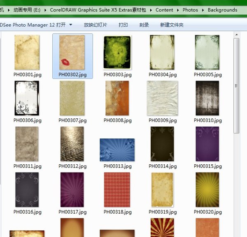Create a folder with 新建文件夹
Viewport: 247px width, 237px height.
point(172,25)
